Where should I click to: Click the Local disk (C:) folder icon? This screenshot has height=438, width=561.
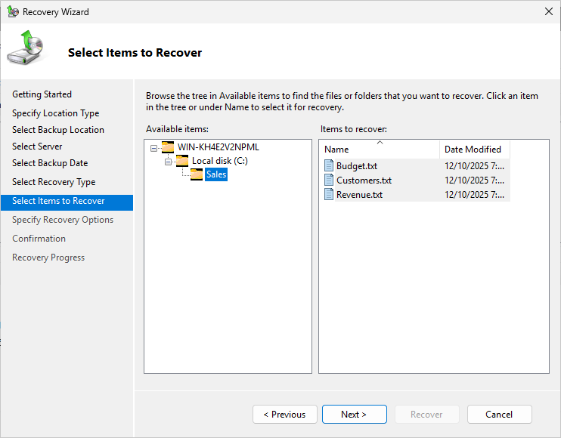[x=182, y=161]
